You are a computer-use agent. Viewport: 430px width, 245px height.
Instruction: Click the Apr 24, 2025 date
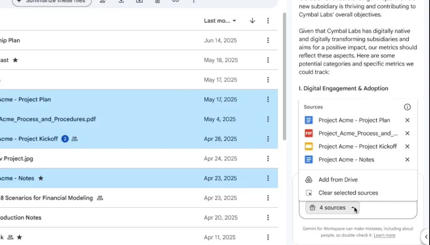point(220,159)
